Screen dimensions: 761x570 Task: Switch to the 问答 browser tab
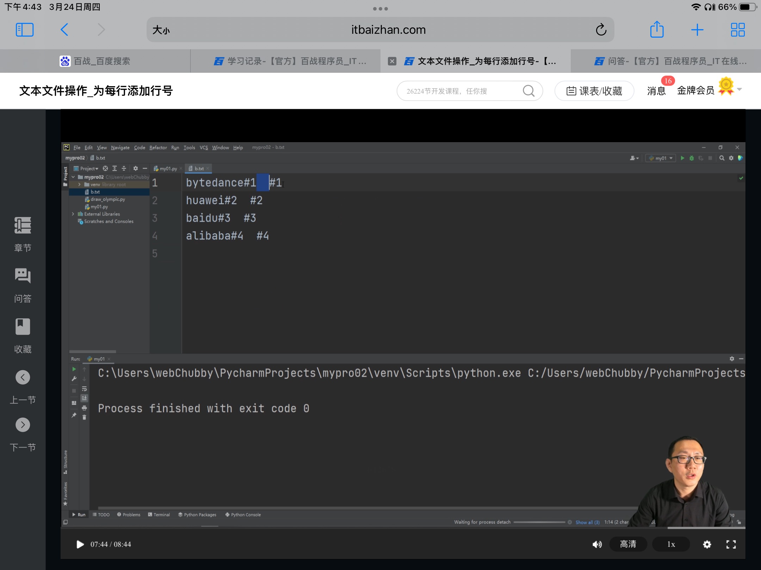(666, 61)
